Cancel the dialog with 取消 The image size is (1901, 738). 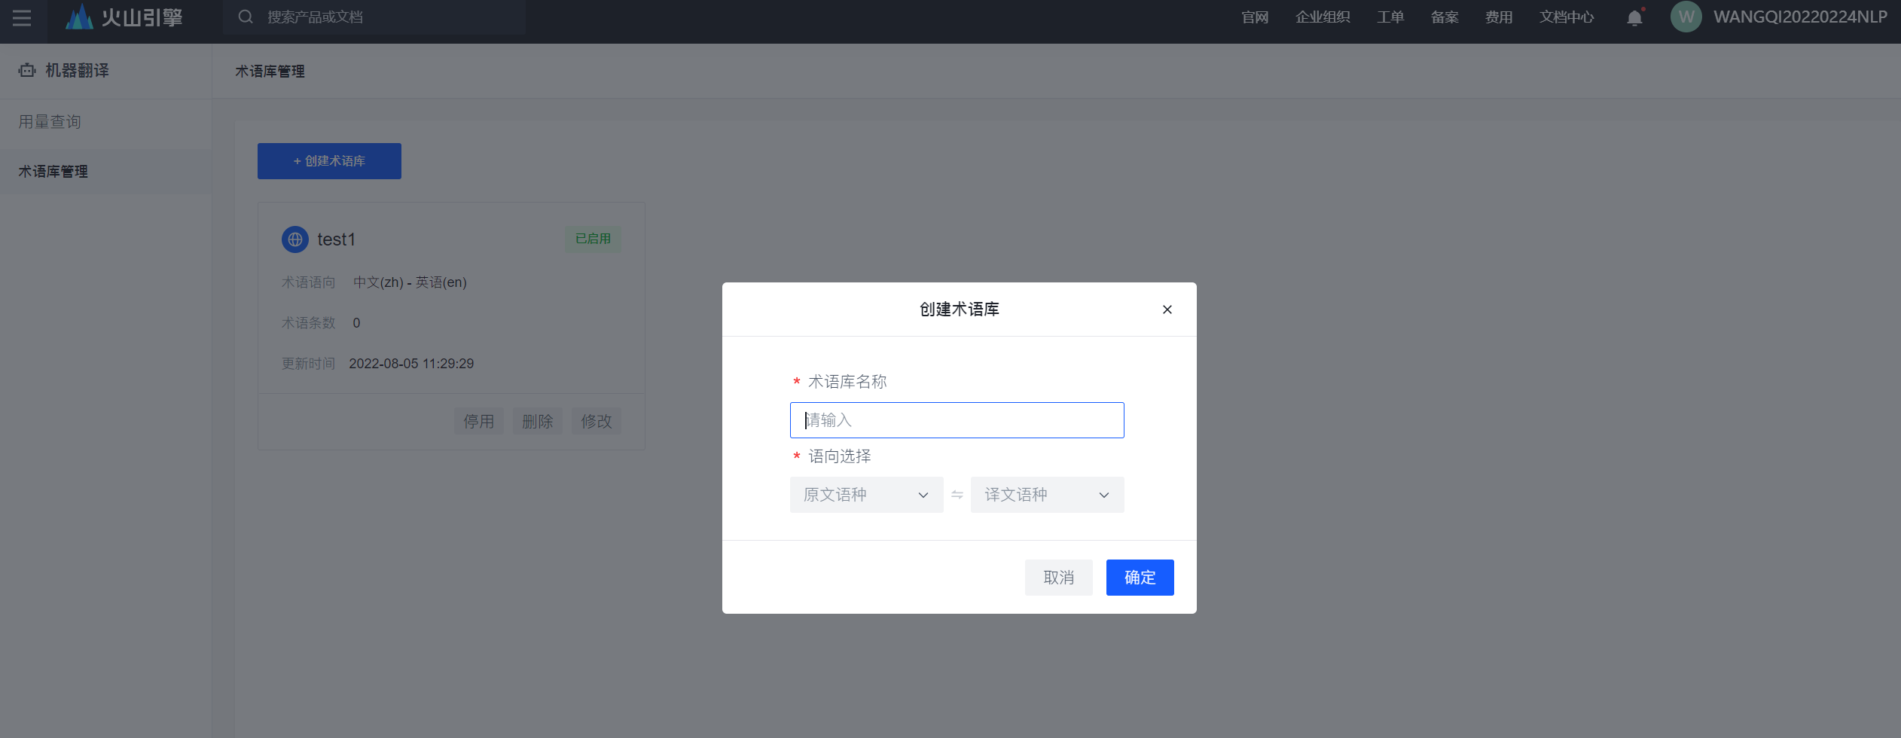click(x=1059, y=578)
